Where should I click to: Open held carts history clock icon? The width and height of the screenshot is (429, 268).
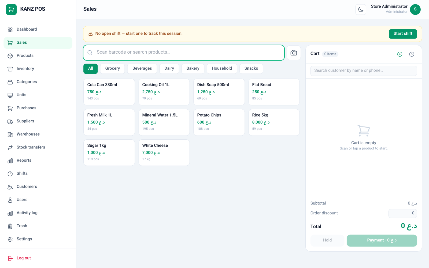point(412,54)
